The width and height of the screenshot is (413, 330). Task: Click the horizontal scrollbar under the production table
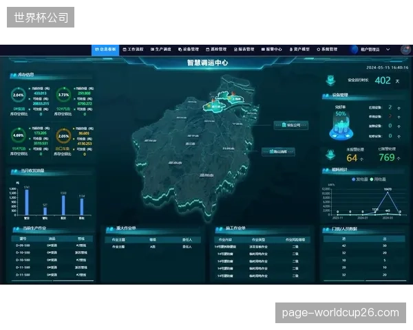(52, 280)
